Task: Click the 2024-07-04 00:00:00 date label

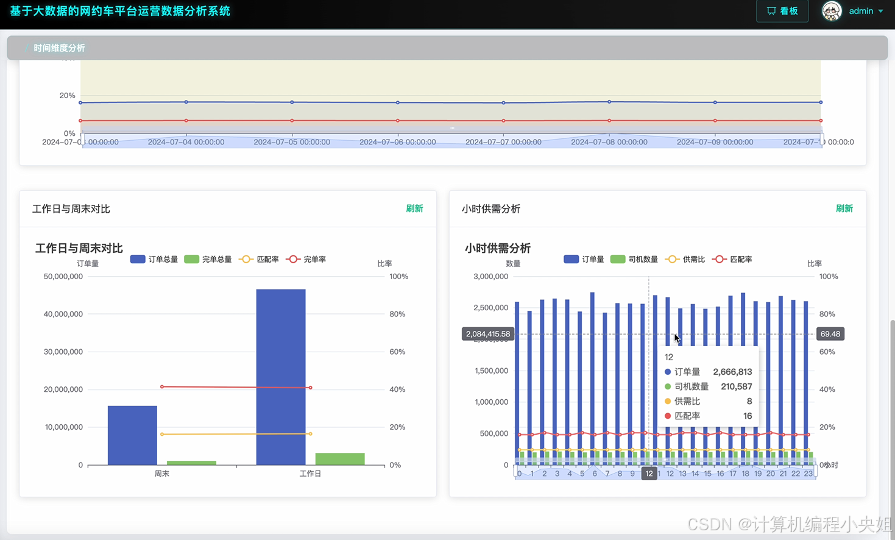Action: click(186, 142)
